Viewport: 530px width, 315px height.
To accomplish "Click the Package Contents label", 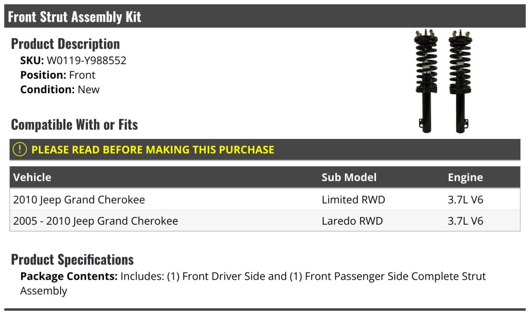I will 68,277.
